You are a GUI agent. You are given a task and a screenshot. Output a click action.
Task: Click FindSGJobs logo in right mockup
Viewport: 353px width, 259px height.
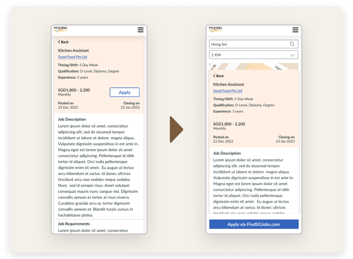coord(215,29)
